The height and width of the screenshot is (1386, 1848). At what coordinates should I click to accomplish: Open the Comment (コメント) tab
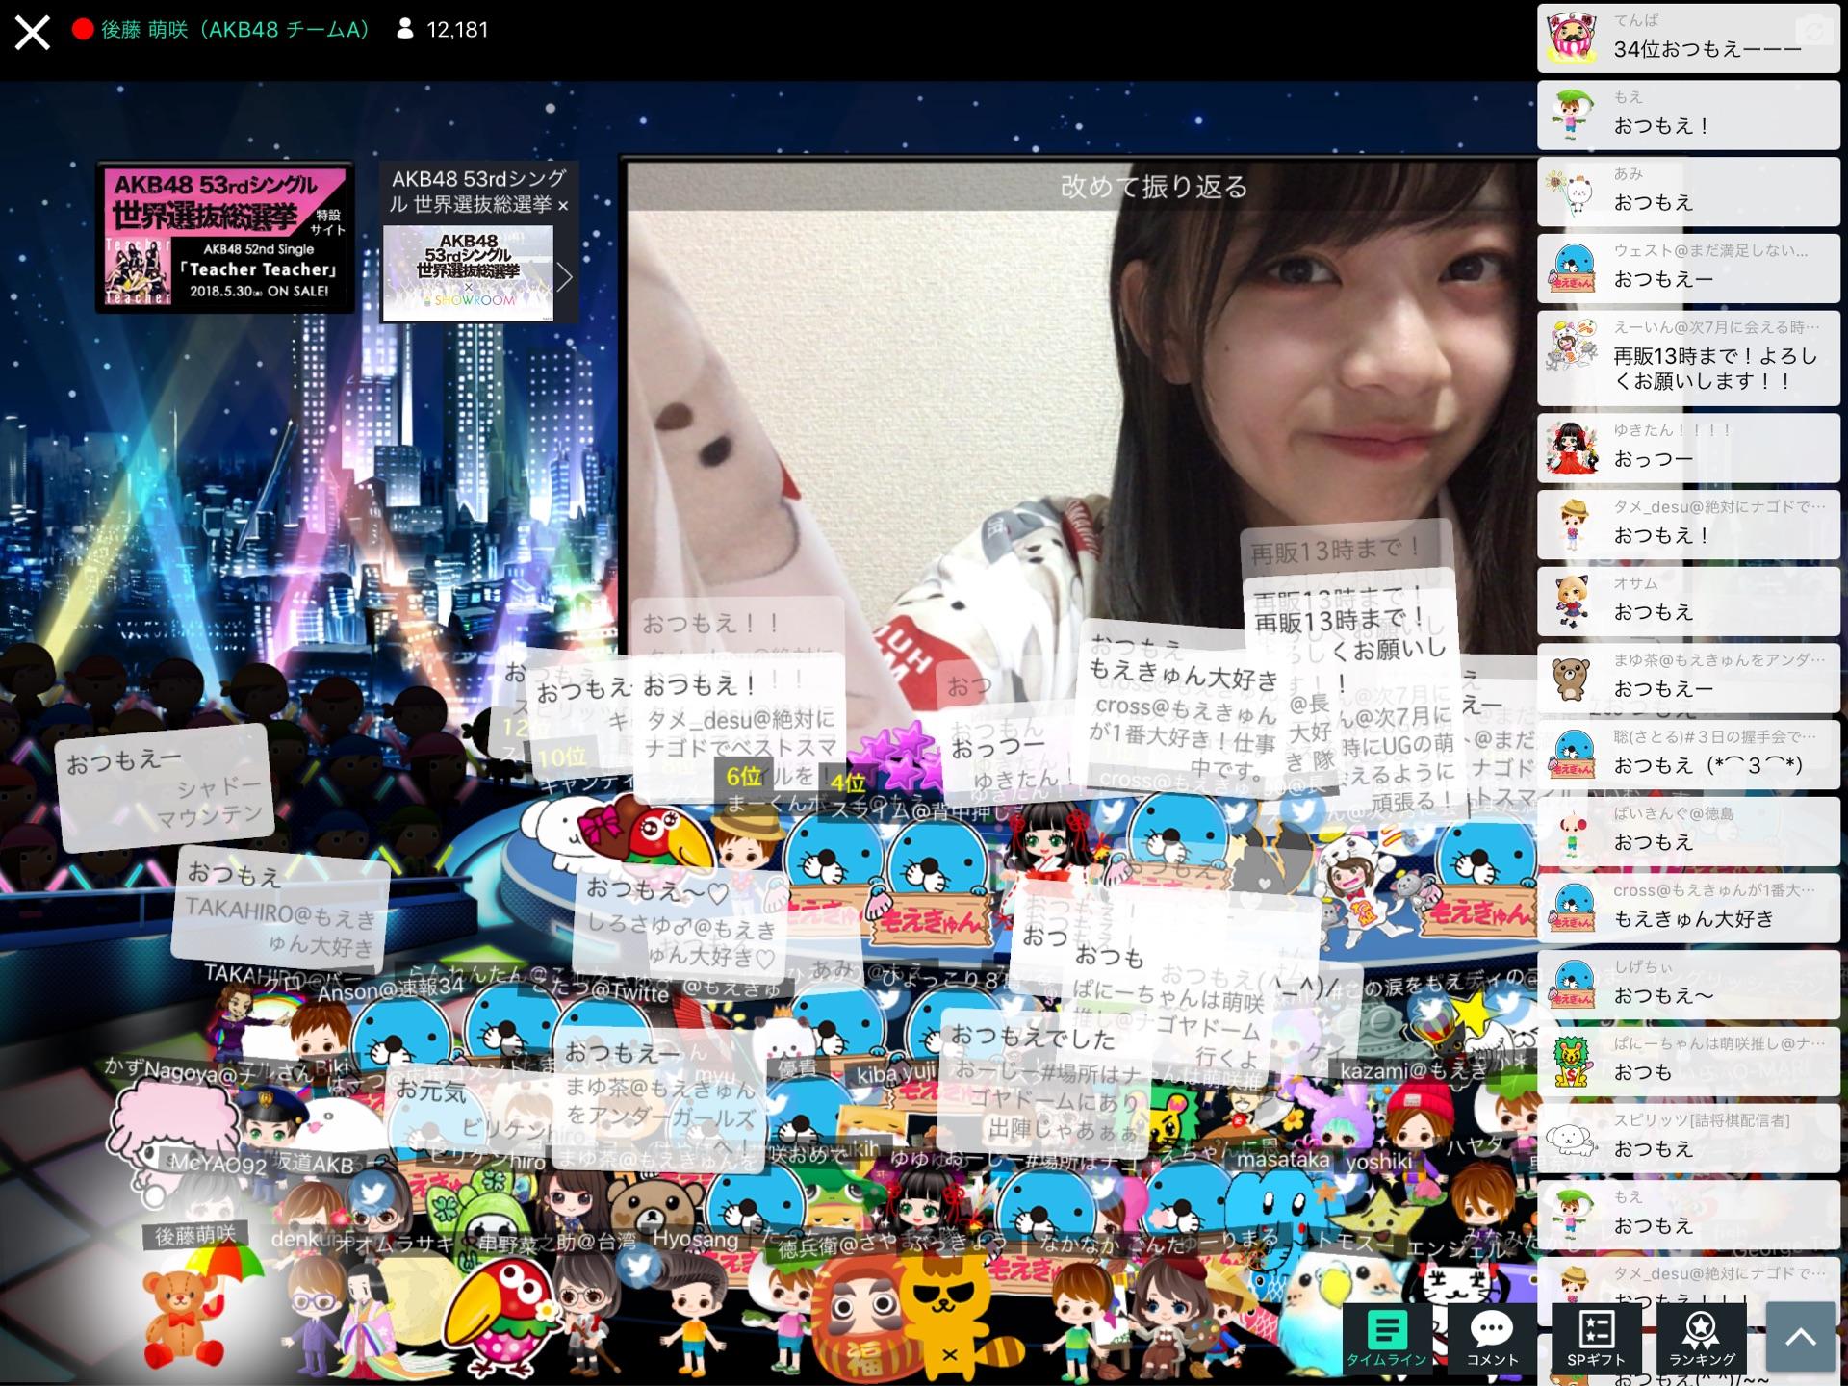click(1492, 1338)
